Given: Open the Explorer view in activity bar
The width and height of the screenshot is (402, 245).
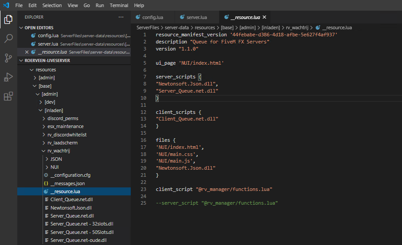Looking at the screenshot, I should (x=8, y=19).
